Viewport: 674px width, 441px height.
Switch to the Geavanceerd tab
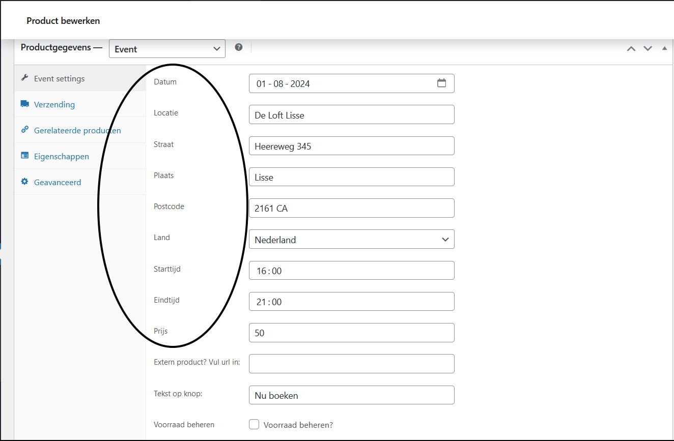click(x=58, y=182)
